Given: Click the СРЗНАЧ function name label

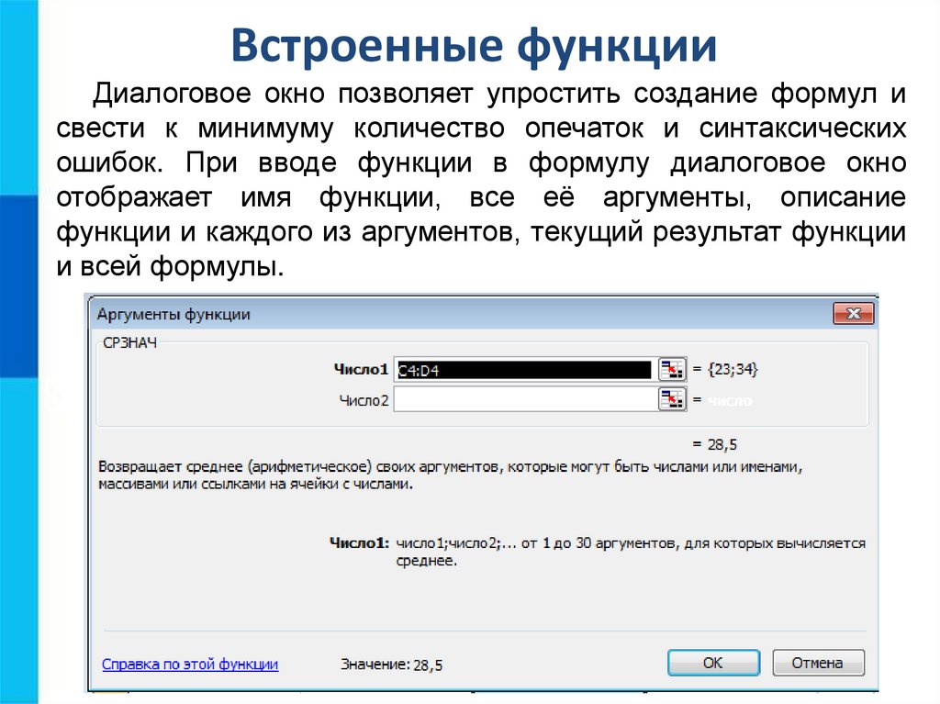Looking at the screenshot, I should (130, 343).
